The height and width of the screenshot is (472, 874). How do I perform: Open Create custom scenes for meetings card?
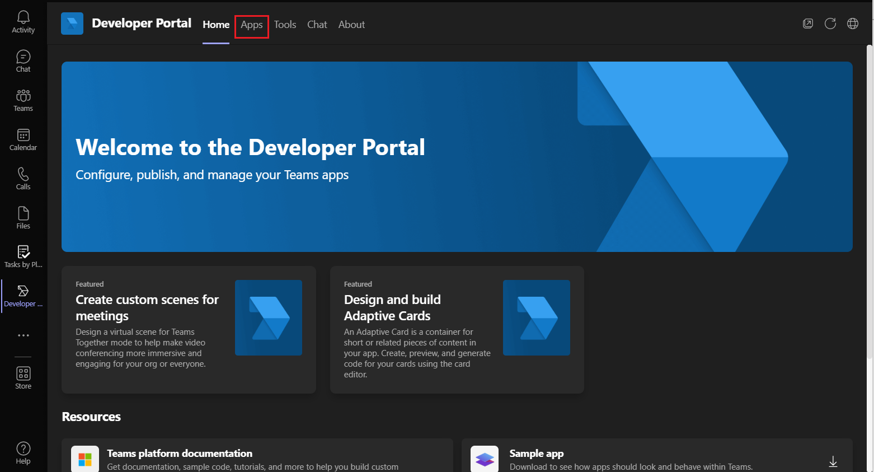coord(189,330)
